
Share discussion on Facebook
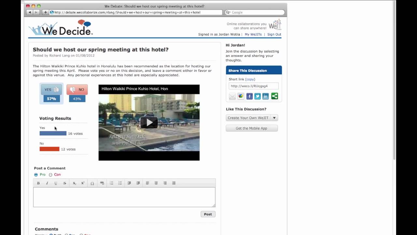[249, 96]
